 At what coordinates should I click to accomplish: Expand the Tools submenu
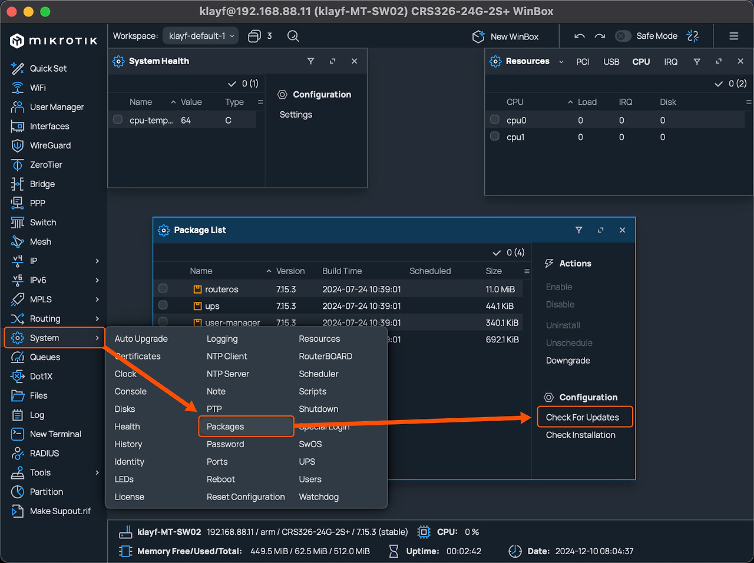pos(97,472)
